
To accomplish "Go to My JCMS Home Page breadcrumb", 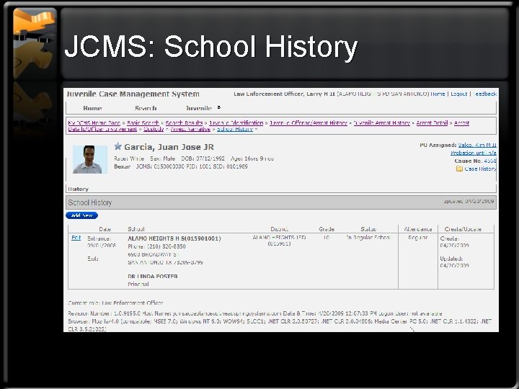I will (x=94, y=122).
